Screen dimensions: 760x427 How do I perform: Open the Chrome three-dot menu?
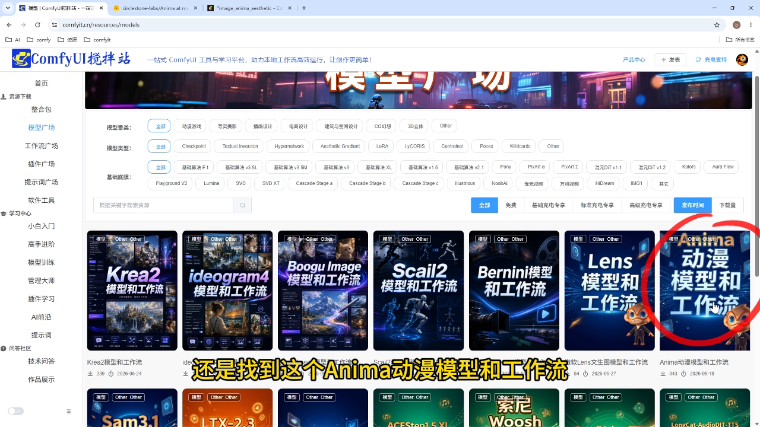(750, 25)
